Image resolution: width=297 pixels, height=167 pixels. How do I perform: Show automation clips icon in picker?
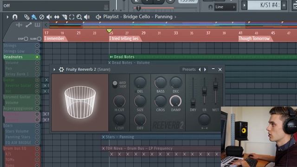[x=29, y=25]
